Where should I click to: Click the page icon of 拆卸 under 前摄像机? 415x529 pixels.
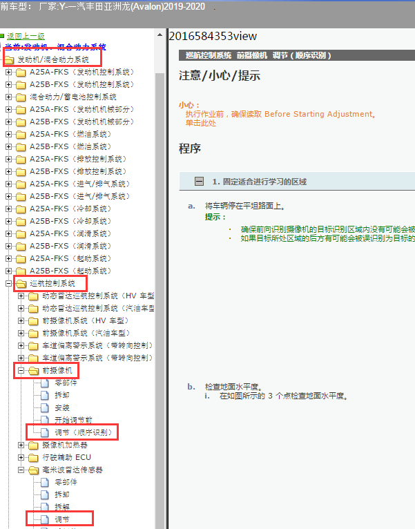coord(45,396)
